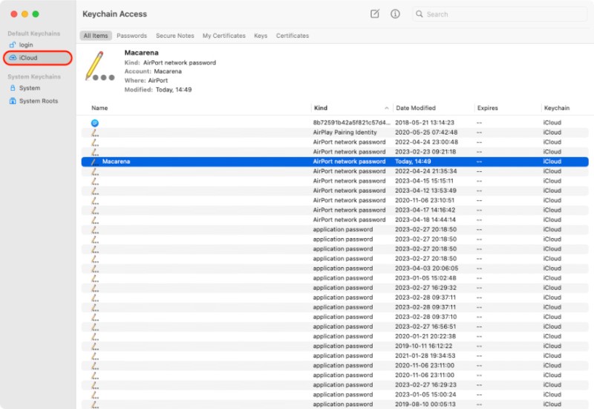The width and height of the screenshot is (594, 409).
Task: Click the System Roots keychain icon
Action: click(x=13, y=101)
